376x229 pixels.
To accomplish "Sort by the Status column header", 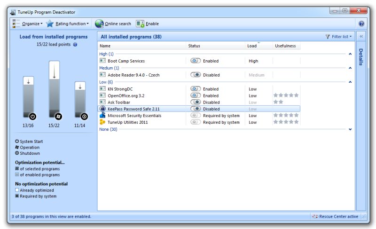I will [x=215, y=46].
